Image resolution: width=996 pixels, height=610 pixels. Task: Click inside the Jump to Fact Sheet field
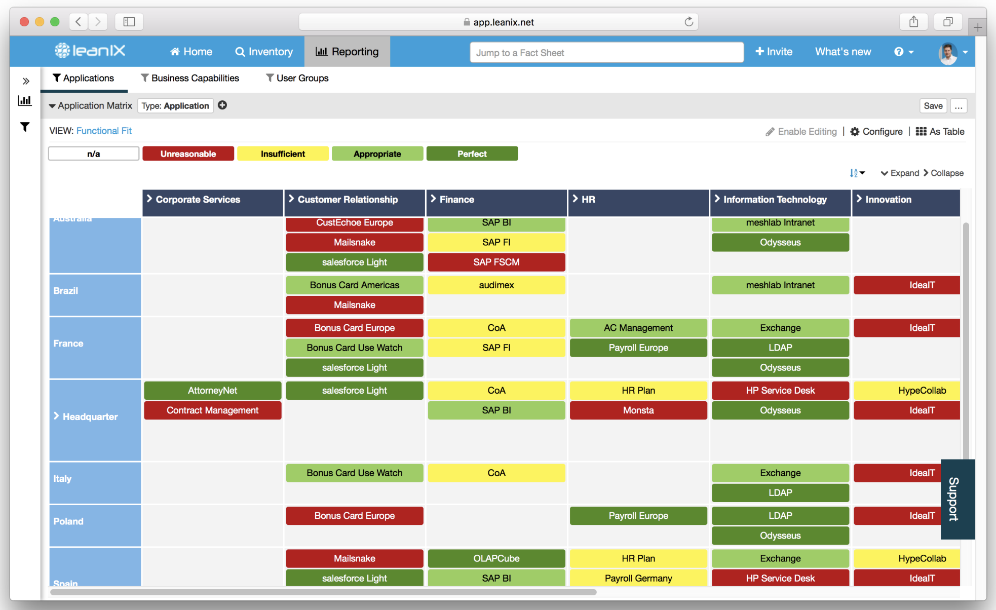pyautogui.click(x=606, y=52)
